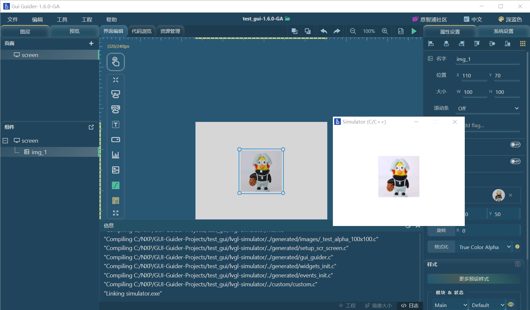Zoom in the canvas
The image size is (530, 310).
pos(385,31)
